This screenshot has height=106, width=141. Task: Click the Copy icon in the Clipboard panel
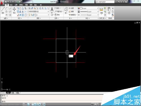pos(113,12)
